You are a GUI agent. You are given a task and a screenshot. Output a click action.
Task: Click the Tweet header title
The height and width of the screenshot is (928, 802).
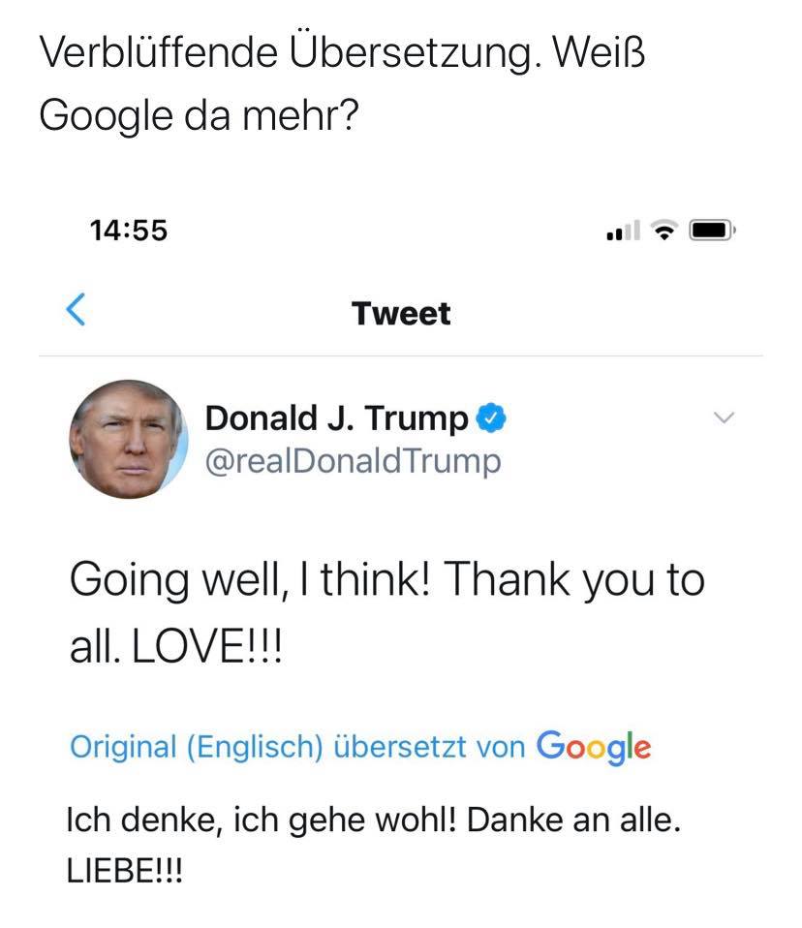click(x=401, y=313)
